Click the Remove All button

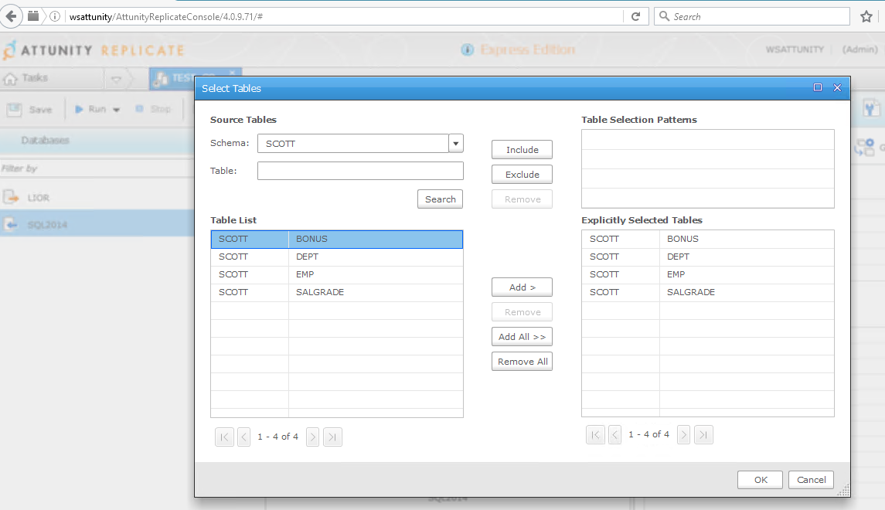522,362
